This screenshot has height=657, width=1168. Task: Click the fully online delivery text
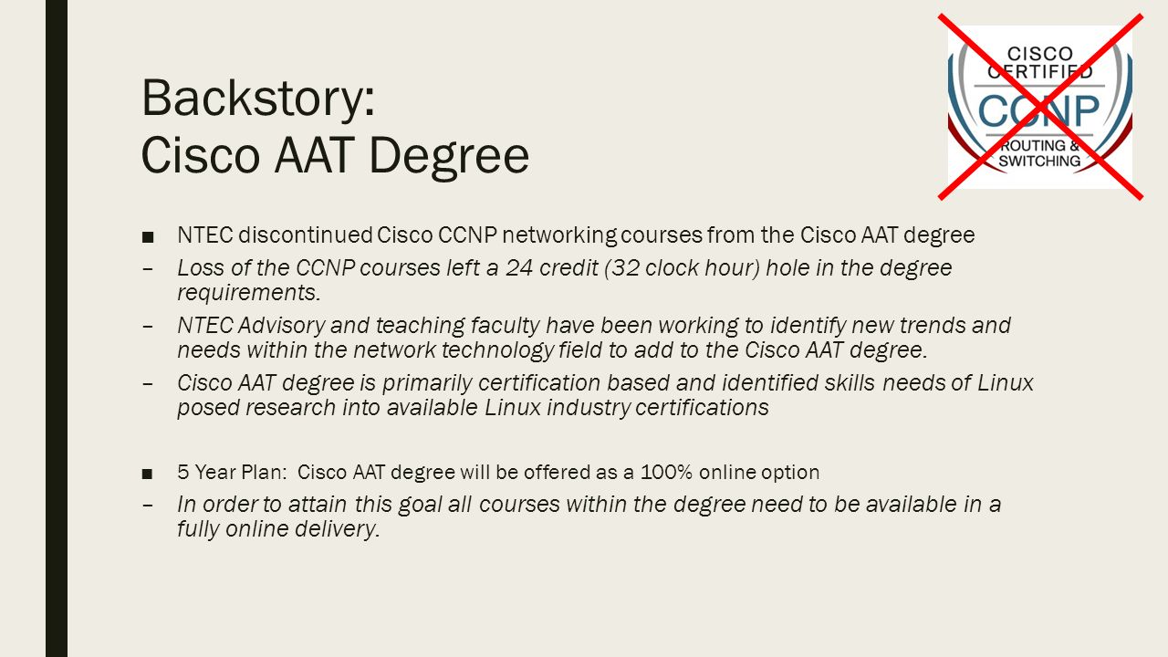(278, 530)
